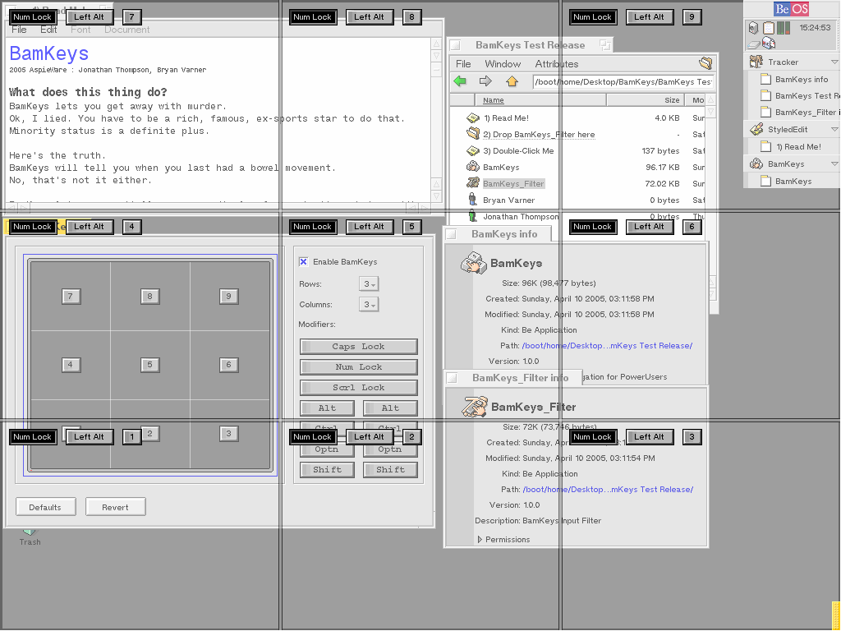Select BamKeys application icon in file list
Image resolution: width=841 pixels, height=631 pixels.
click(x=472, y=167)
